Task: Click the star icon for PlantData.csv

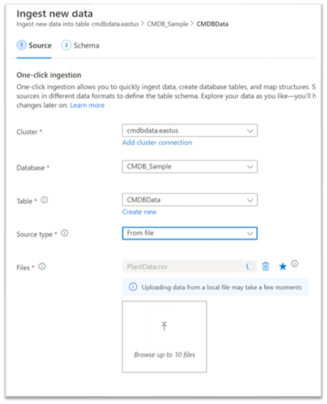Action: point(283,267)
